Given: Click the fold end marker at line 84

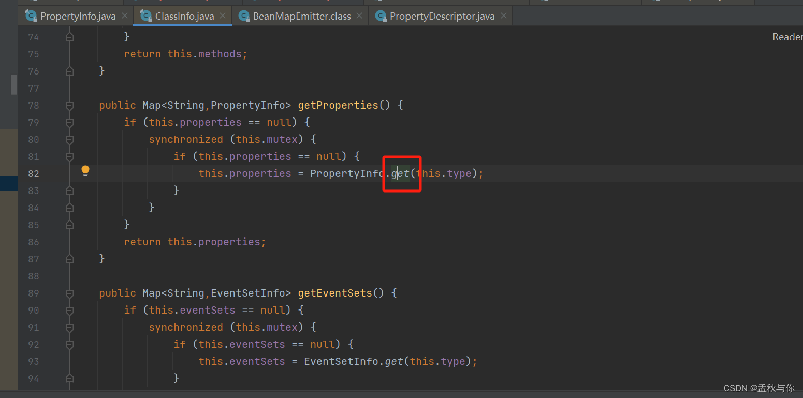Looking at the screenshot, I should pos(70,208).
